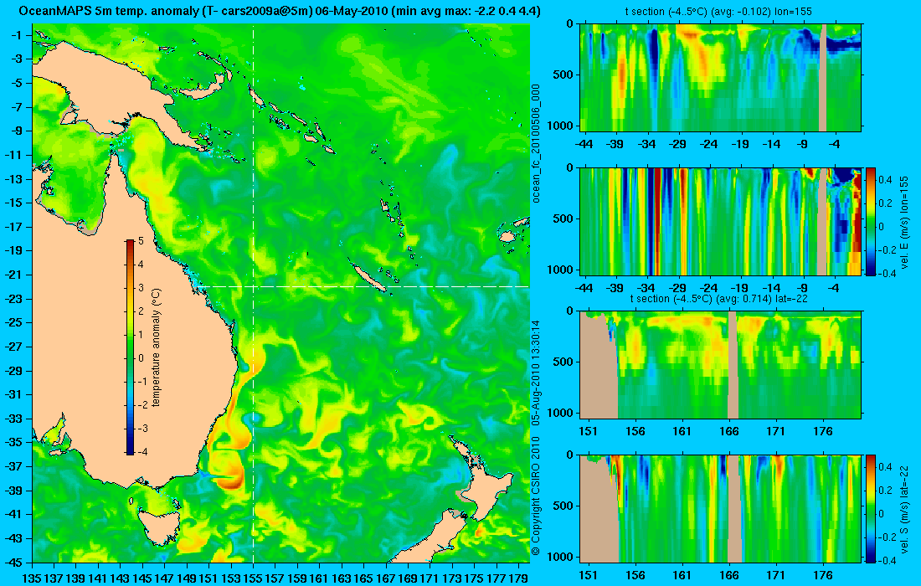Click longitude tick '167' on the map axis
The width and height of the screenshot is (921, 586).
pos(385,578)
